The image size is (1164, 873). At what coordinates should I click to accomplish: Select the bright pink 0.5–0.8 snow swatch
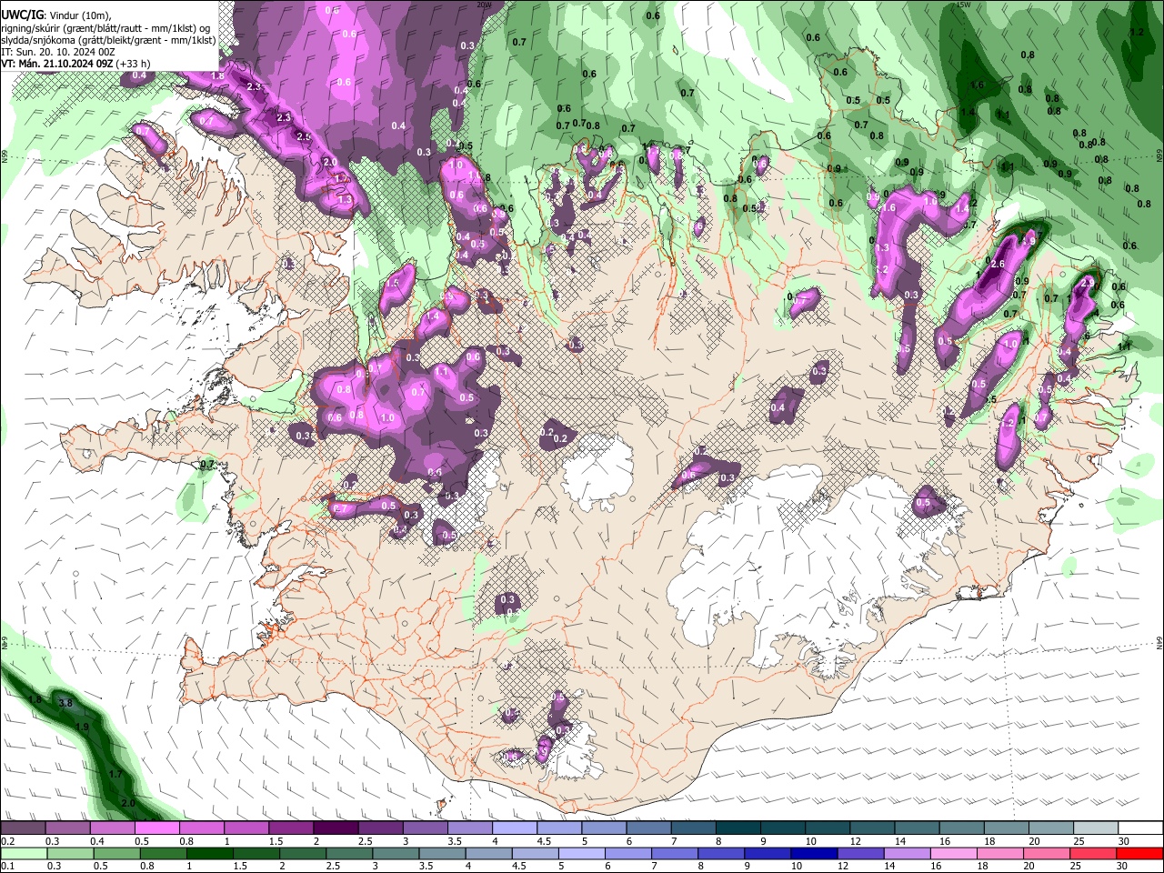click(x=157, y=828)
